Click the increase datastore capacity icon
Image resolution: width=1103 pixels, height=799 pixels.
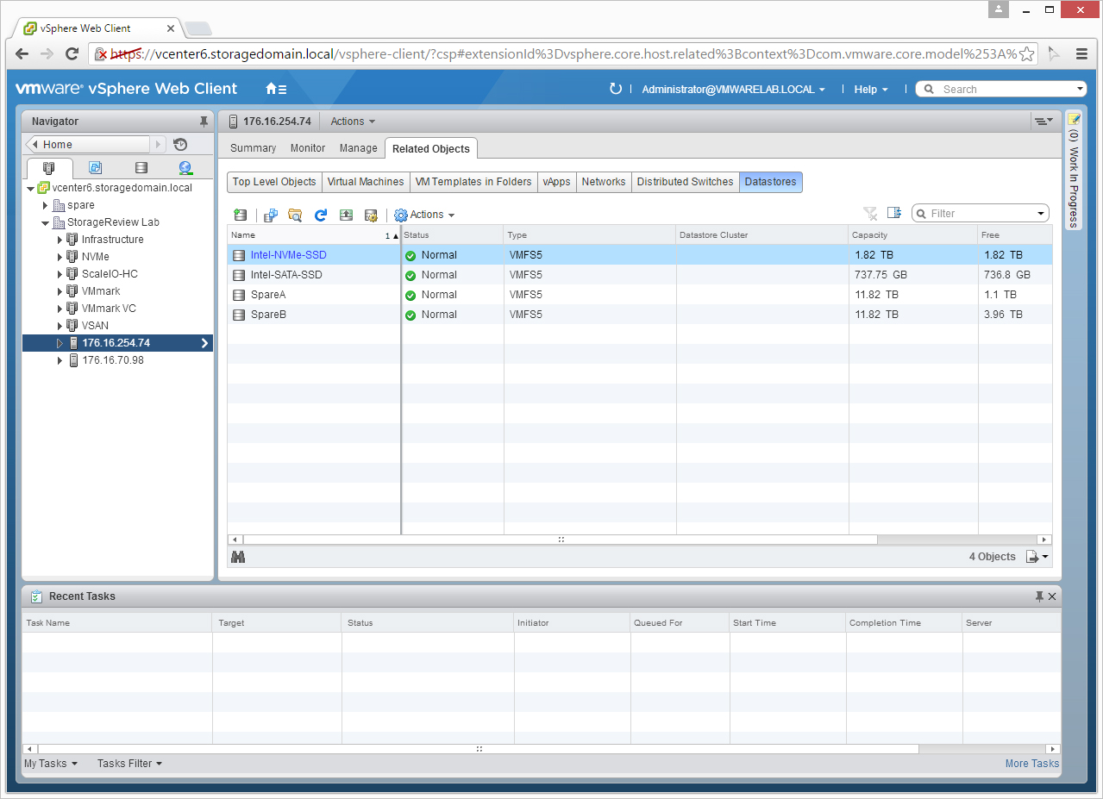346,215
